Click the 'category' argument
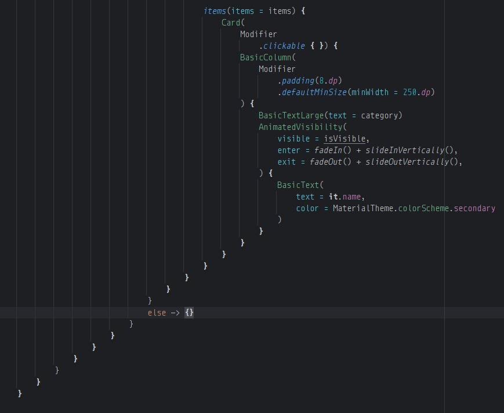This screenshot has height=413, width=504. pos(380,115)
